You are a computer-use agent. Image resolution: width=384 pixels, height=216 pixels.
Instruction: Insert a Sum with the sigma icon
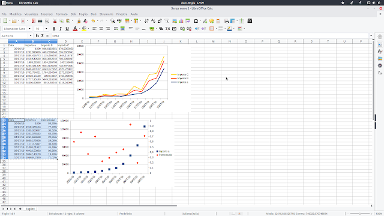(43, 36)
